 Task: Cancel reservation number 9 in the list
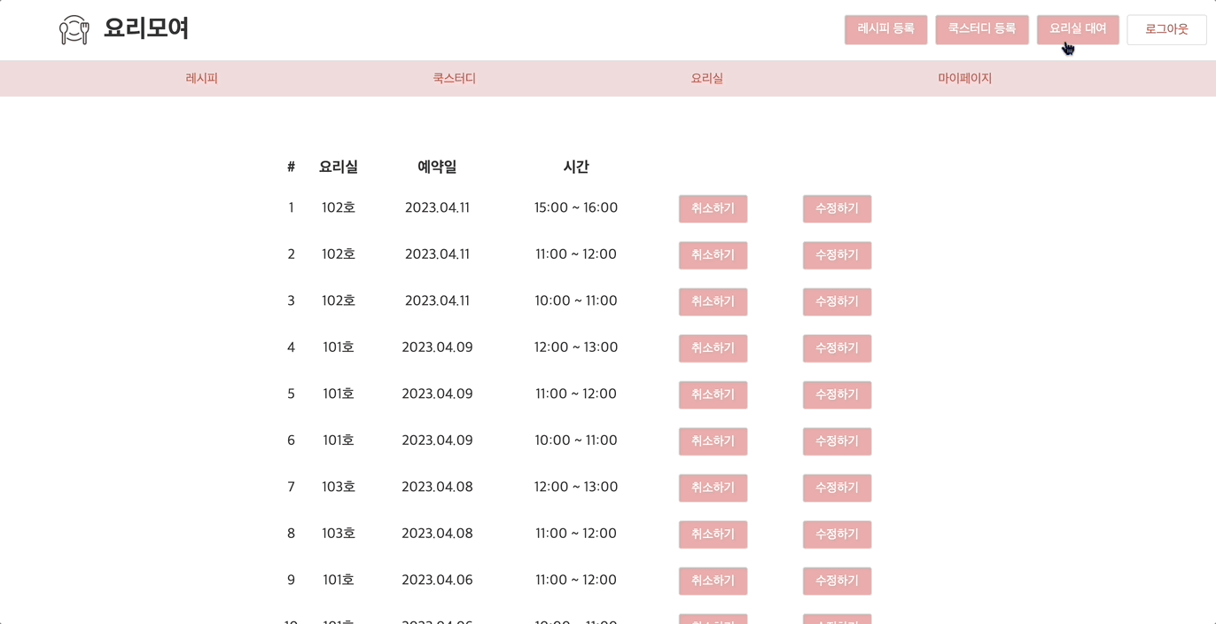pyautogui.click(x=713, y=581)
